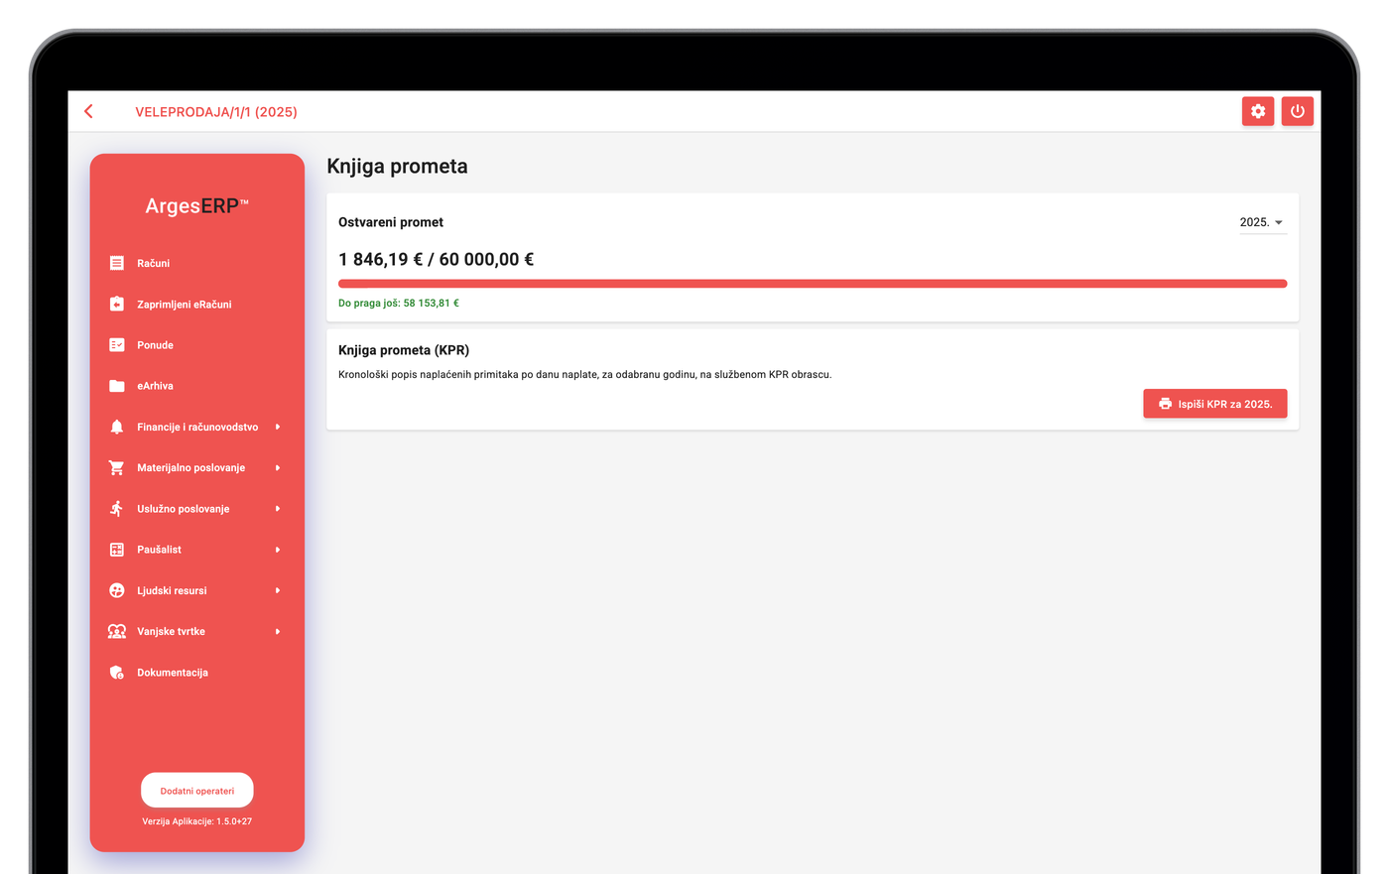The height and width of the screenshot is (874, 1389).
Task: Click the people icon for Vanjske tvrtke
Action: [x=117, y=631]
